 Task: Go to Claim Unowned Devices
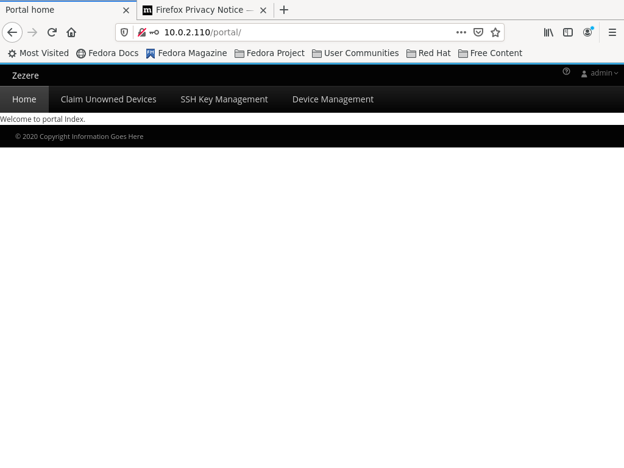pos(108,99)
